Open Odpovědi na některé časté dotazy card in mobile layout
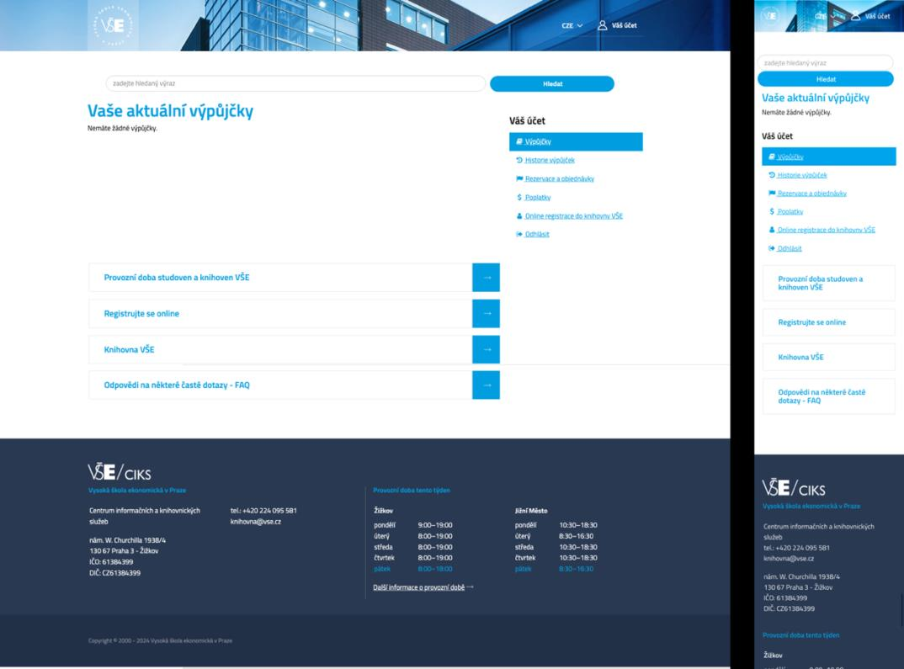The width and height of the screenshot is (904, 669). 828,396
